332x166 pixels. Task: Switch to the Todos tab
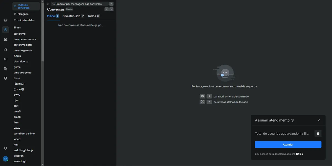[92, 16]
